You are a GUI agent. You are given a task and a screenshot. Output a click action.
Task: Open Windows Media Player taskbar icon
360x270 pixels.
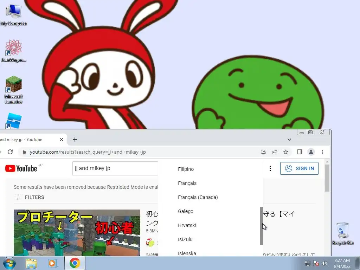(52, 263)
